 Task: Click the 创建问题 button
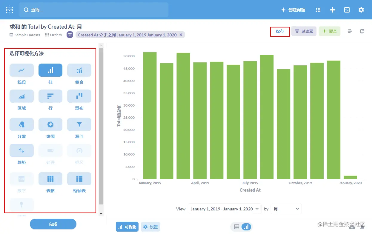(x=293, y=10)
